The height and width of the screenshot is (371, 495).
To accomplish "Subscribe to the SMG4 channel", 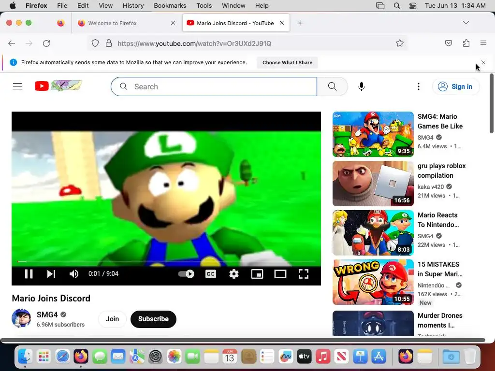I will pyautogui.click(x=153, y=319).
